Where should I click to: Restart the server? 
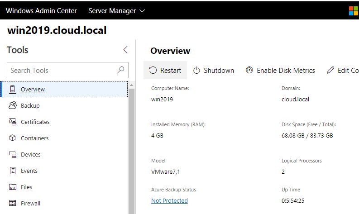pos(165,70)
